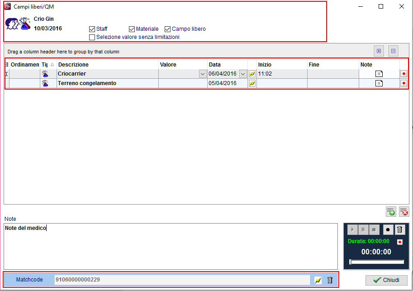Click the Data column header

click(227, 65)
